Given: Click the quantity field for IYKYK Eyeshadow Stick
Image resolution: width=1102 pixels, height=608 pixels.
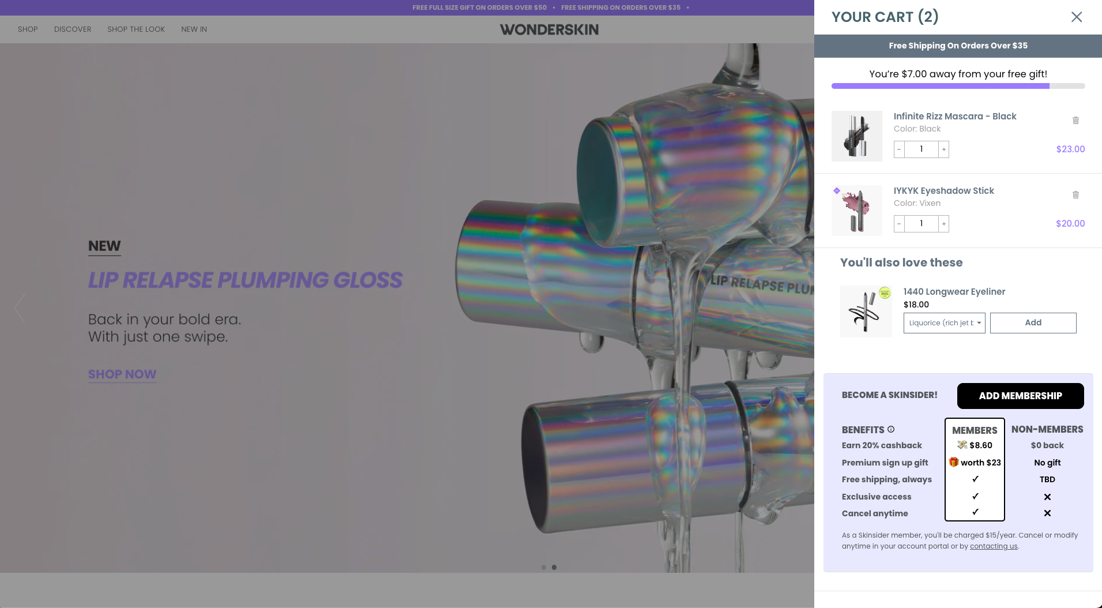Looking at the screenshot, I should [x=922, y=224].
